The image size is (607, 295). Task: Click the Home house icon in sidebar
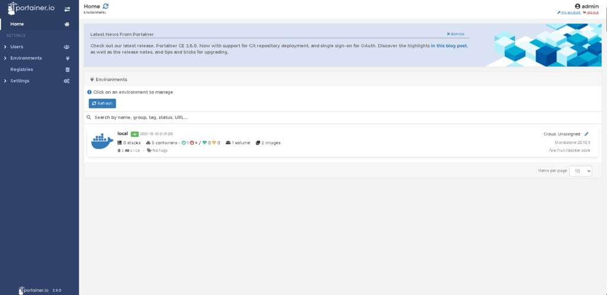click(x=67, y=24)
